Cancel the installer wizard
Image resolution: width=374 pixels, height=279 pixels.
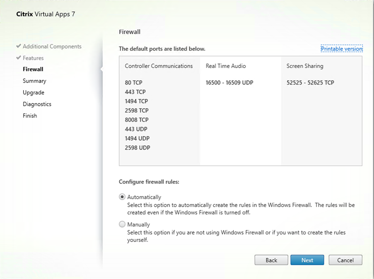point(345,260)
